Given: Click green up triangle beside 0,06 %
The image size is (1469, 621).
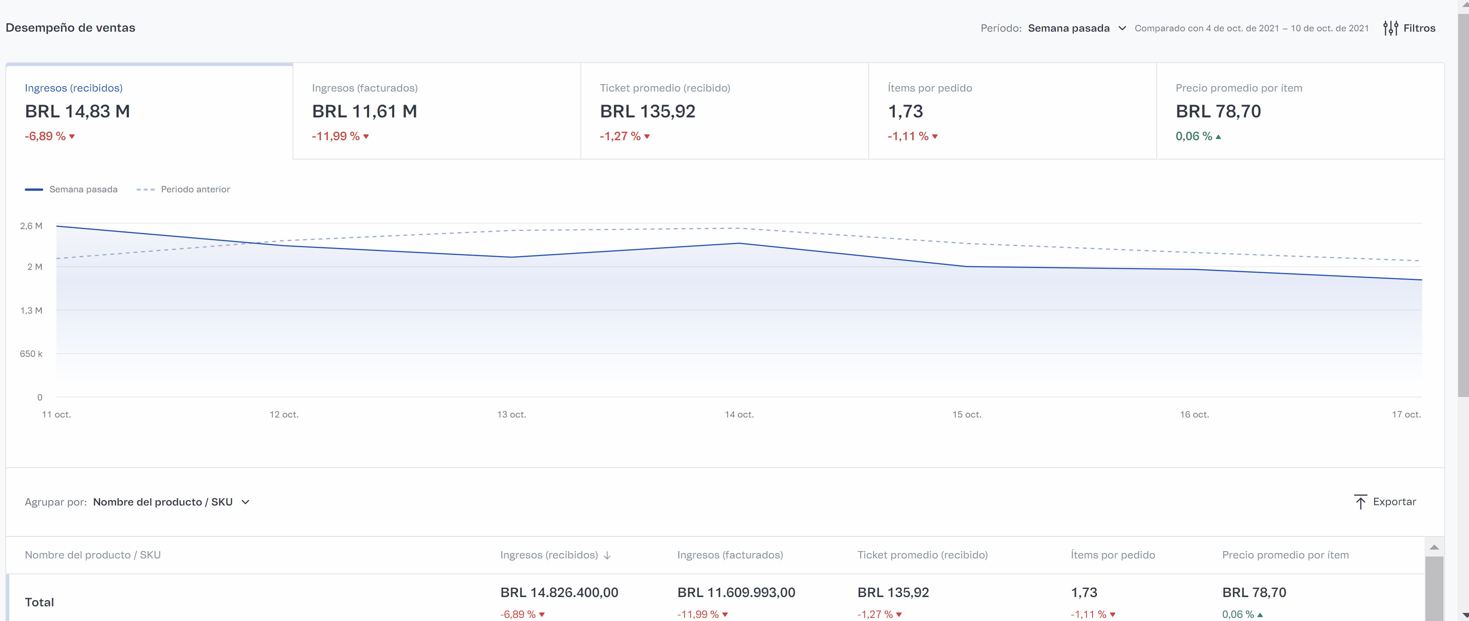Looking at the screenshot, I should [x=1218, y=137].
